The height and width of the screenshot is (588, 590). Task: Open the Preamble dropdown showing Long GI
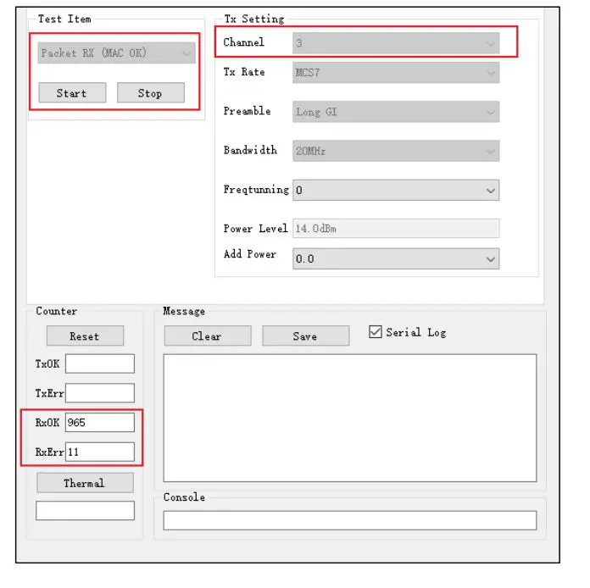coord(396,112)
